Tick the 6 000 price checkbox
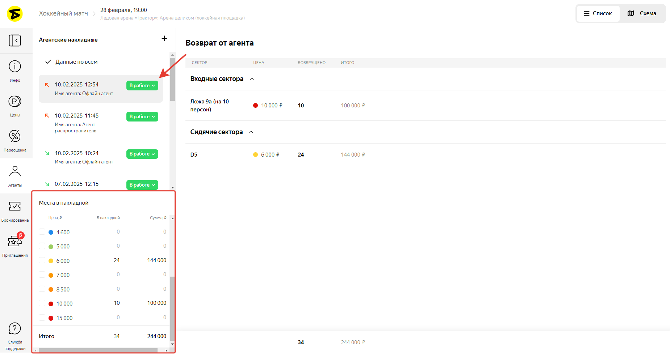 (x=42, y=260)
